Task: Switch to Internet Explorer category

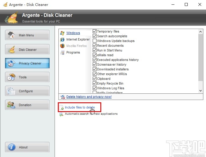Action: 78,40
